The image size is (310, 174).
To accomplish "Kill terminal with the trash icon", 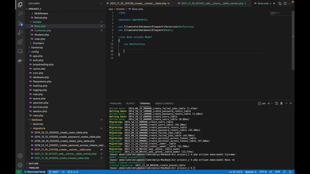I will pyautogui.click(x=281, y=103).
